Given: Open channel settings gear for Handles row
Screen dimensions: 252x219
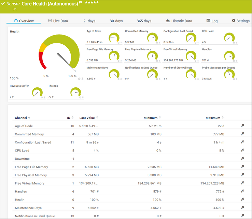Looking at the screenshot, I should coord(242,191).
